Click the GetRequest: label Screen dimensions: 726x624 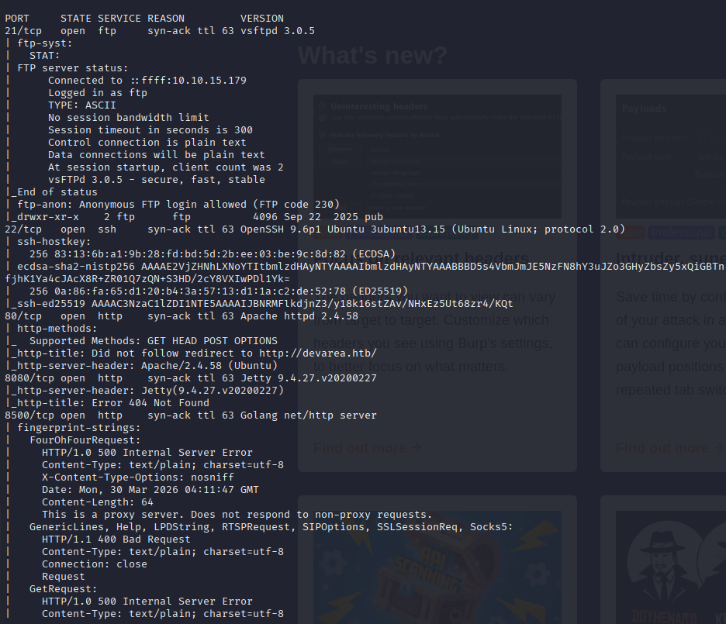pyautogui.click(x=64, y=589)
